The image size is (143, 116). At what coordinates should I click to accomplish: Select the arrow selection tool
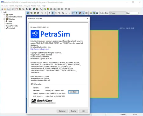click(49, 13)
